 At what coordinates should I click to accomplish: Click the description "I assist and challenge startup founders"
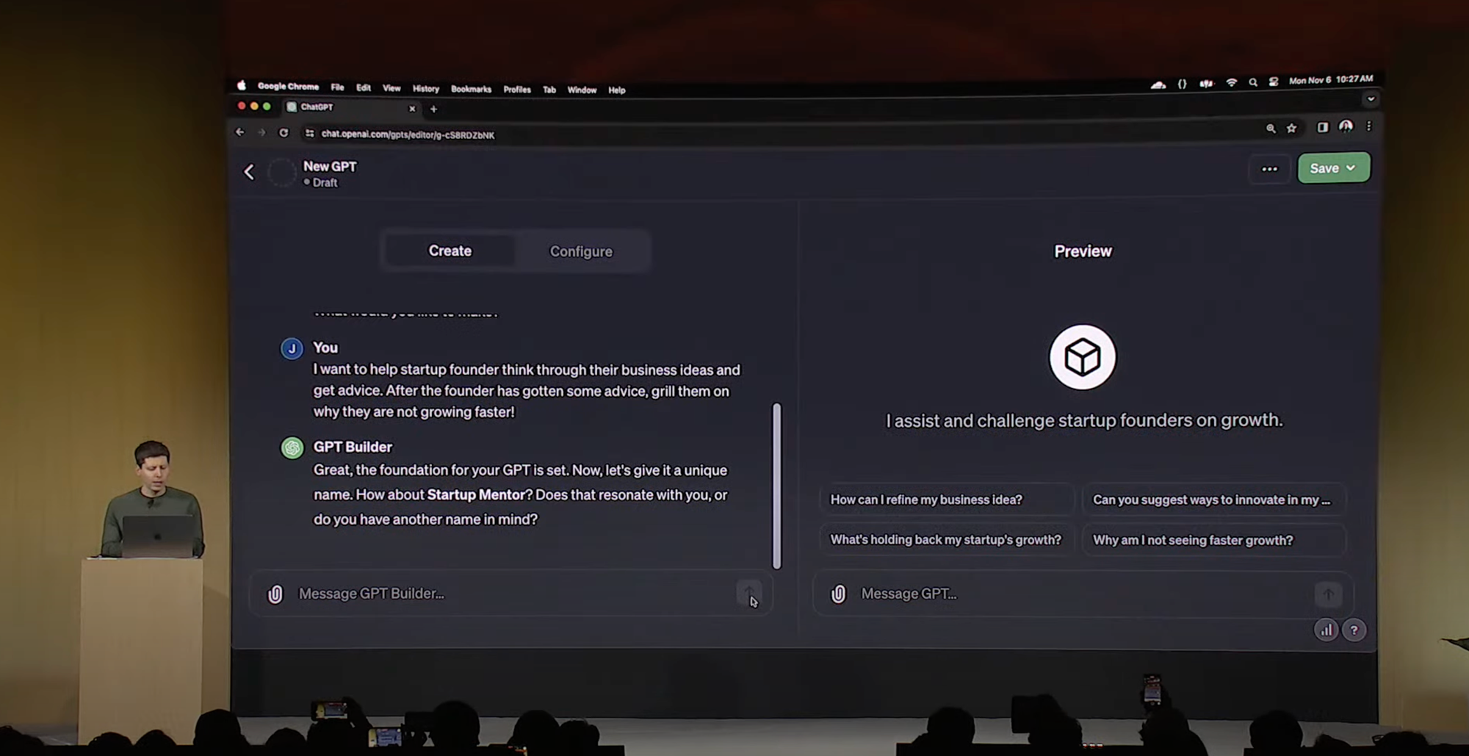click(1084, 420)
